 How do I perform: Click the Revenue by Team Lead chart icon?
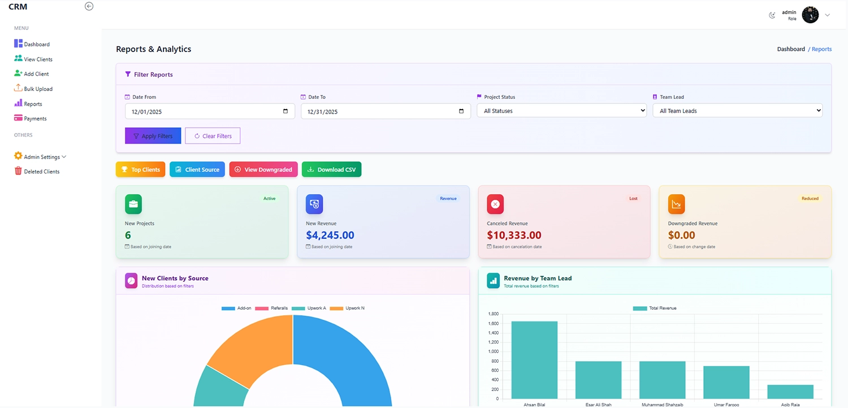click(493, 280)
